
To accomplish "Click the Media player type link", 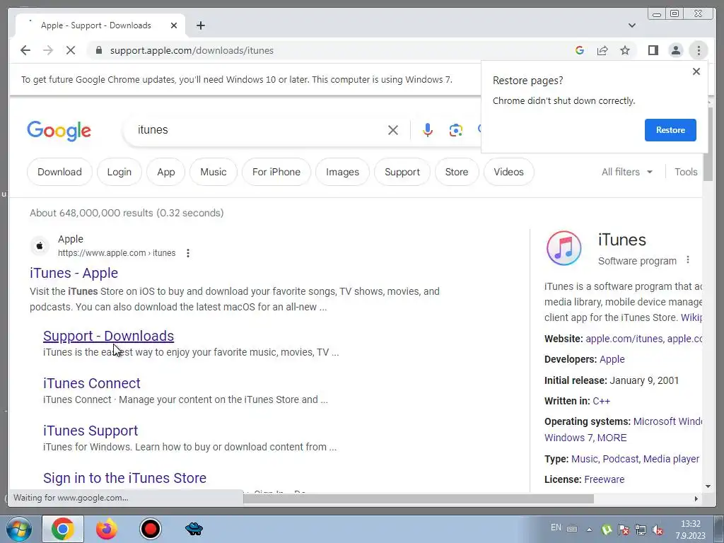I will [672, 459].
